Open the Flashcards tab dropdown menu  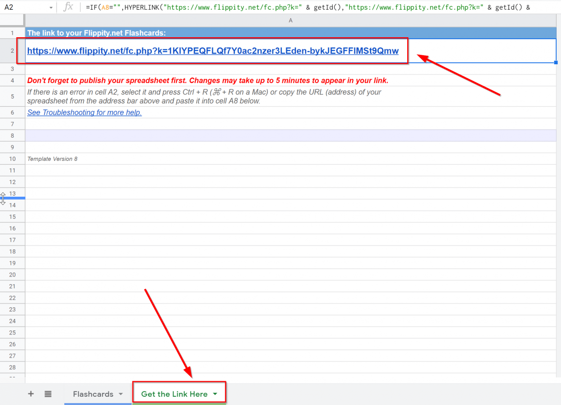pyautogui.click(x=121, y=394)
